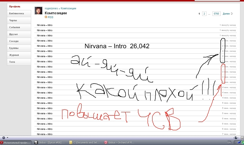244x145 pixels.
Task: Expand hidden system tray icons arrow
Action: (235, 143)
